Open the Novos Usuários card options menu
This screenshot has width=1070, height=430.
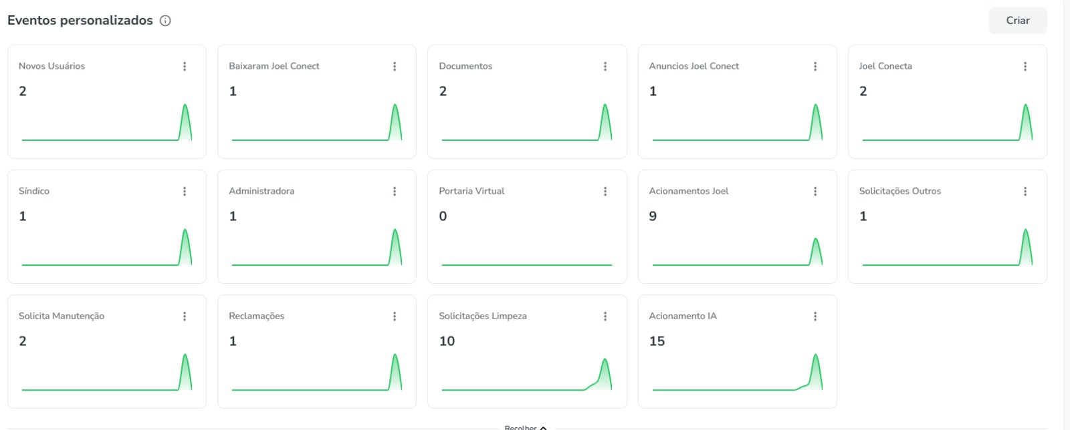click(x=185, y=66)
